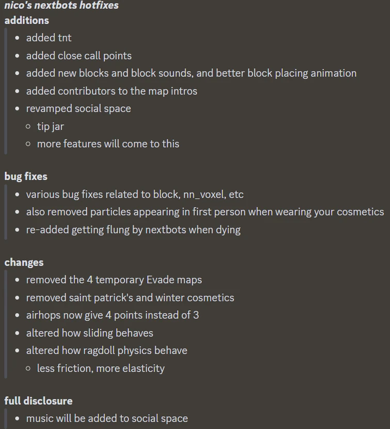Click the removed temporary Evade maps line

coord(114,280)
